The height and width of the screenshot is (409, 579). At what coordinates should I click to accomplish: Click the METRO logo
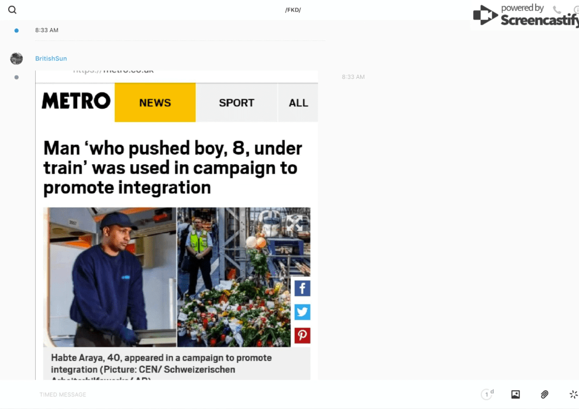(x=76, y=100)
